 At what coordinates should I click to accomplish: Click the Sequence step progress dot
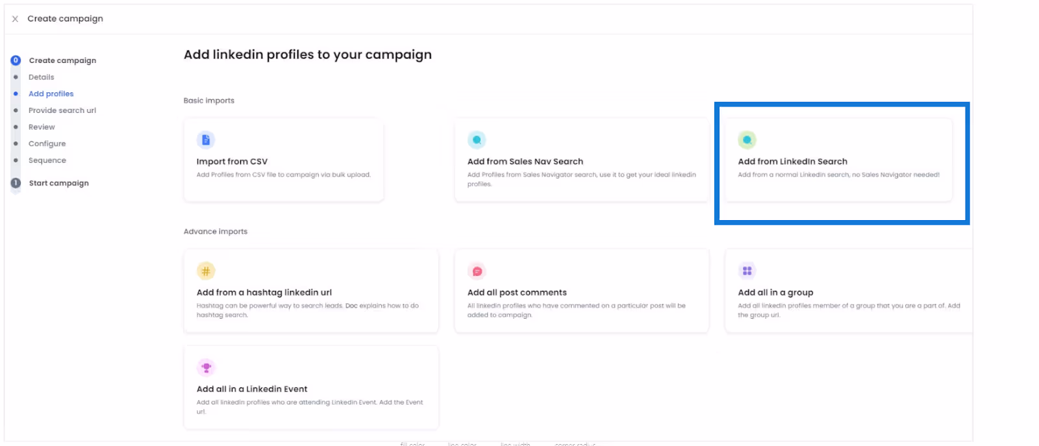[x=16, y=160]
